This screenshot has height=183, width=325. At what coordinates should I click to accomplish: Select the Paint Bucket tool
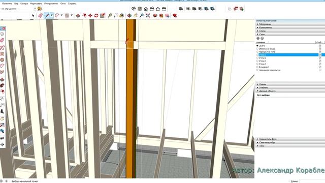(x=122, y=16)
